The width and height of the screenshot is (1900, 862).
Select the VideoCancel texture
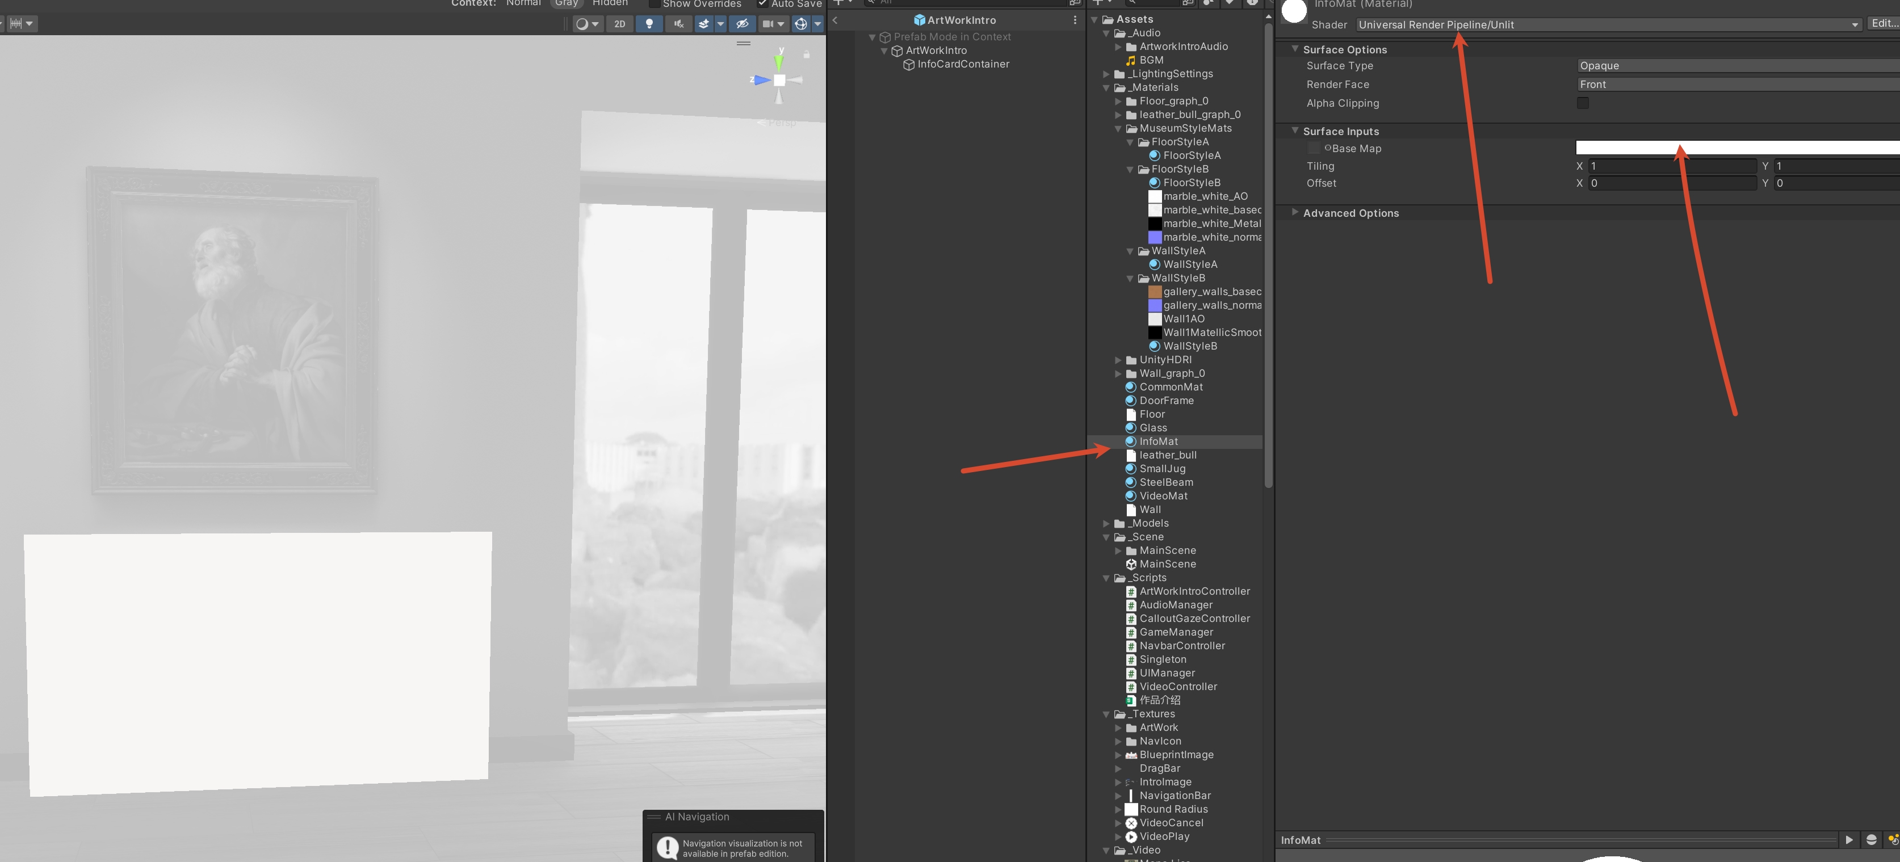pos(1171,823)
